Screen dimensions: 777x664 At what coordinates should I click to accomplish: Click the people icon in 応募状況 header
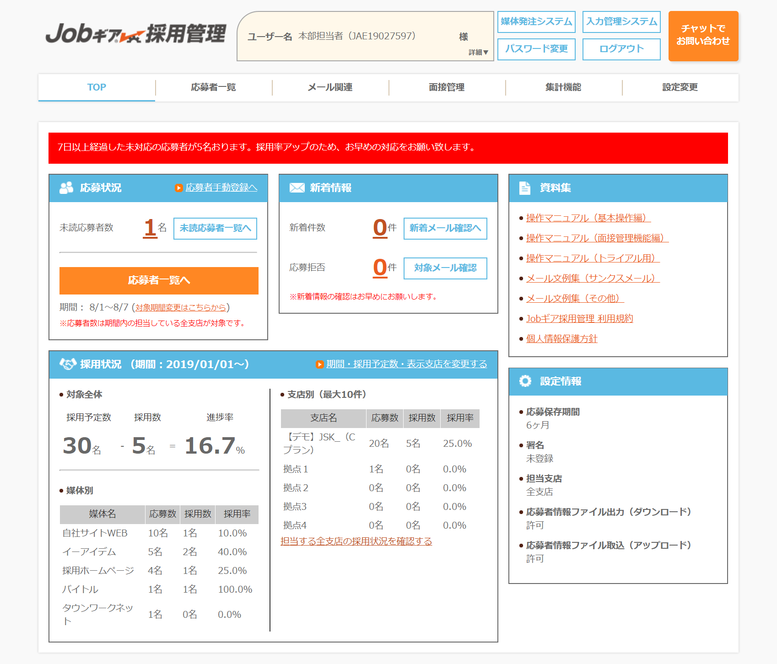66,188
